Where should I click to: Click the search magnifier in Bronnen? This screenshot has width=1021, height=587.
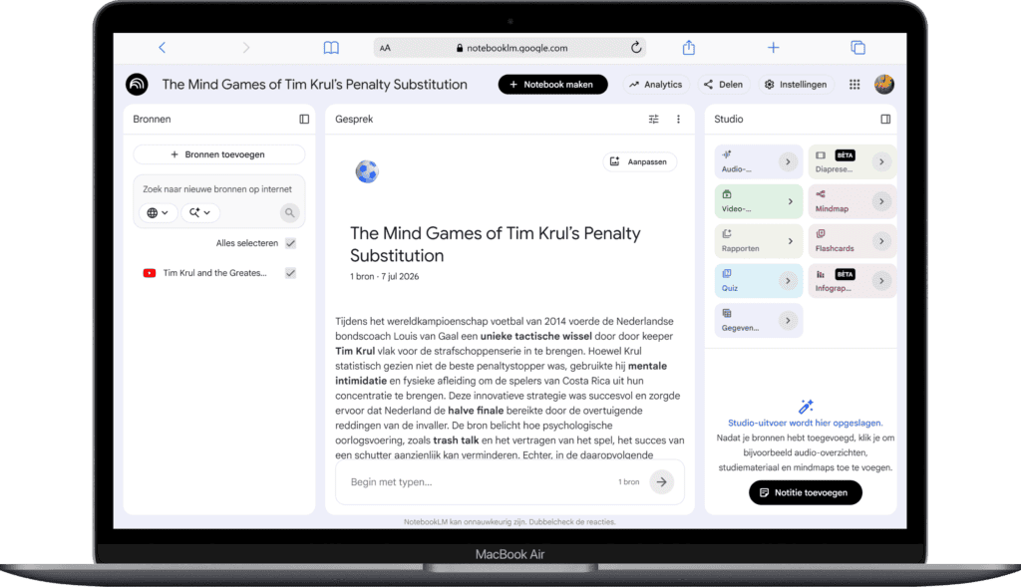290,213
